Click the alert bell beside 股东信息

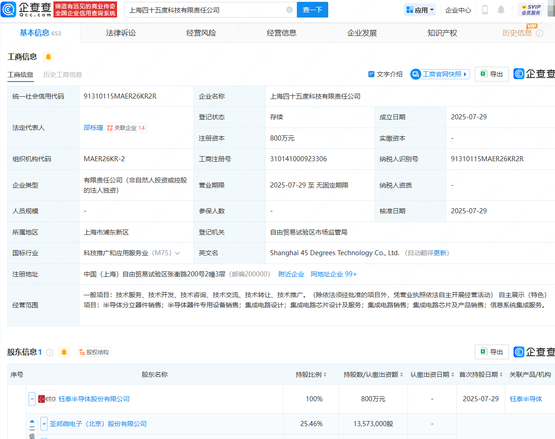tap(64, 352)
